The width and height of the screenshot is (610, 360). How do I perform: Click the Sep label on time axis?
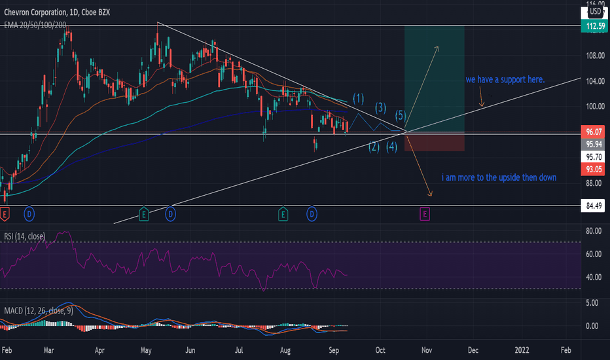click(x=334, y=350)
